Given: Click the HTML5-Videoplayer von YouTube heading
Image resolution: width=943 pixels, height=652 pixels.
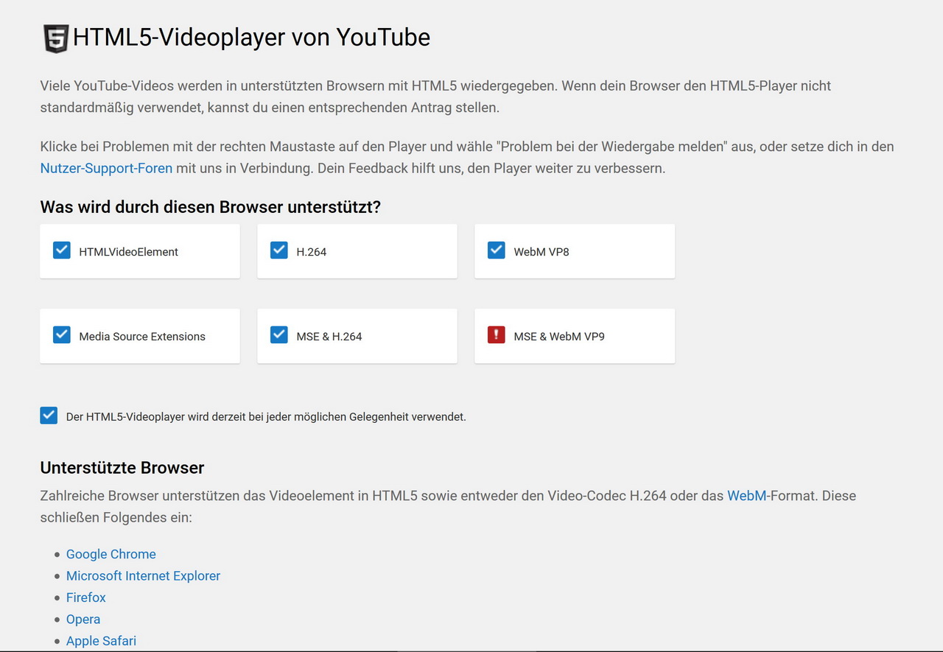Looking at the screenshot, I should [x=251, y=38].
